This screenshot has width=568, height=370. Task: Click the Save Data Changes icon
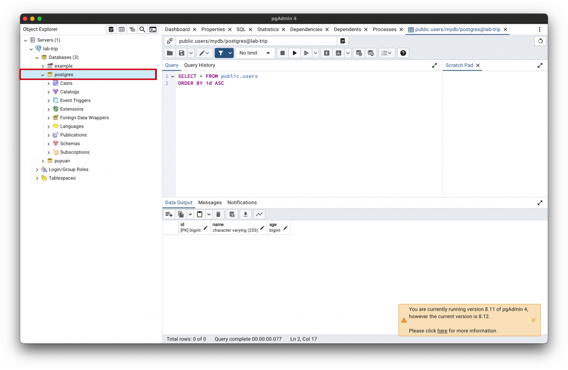[232, 215]
